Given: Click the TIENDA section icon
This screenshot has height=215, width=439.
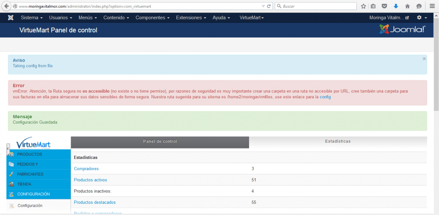Looking at the screenshot, I should coord(11,184).
